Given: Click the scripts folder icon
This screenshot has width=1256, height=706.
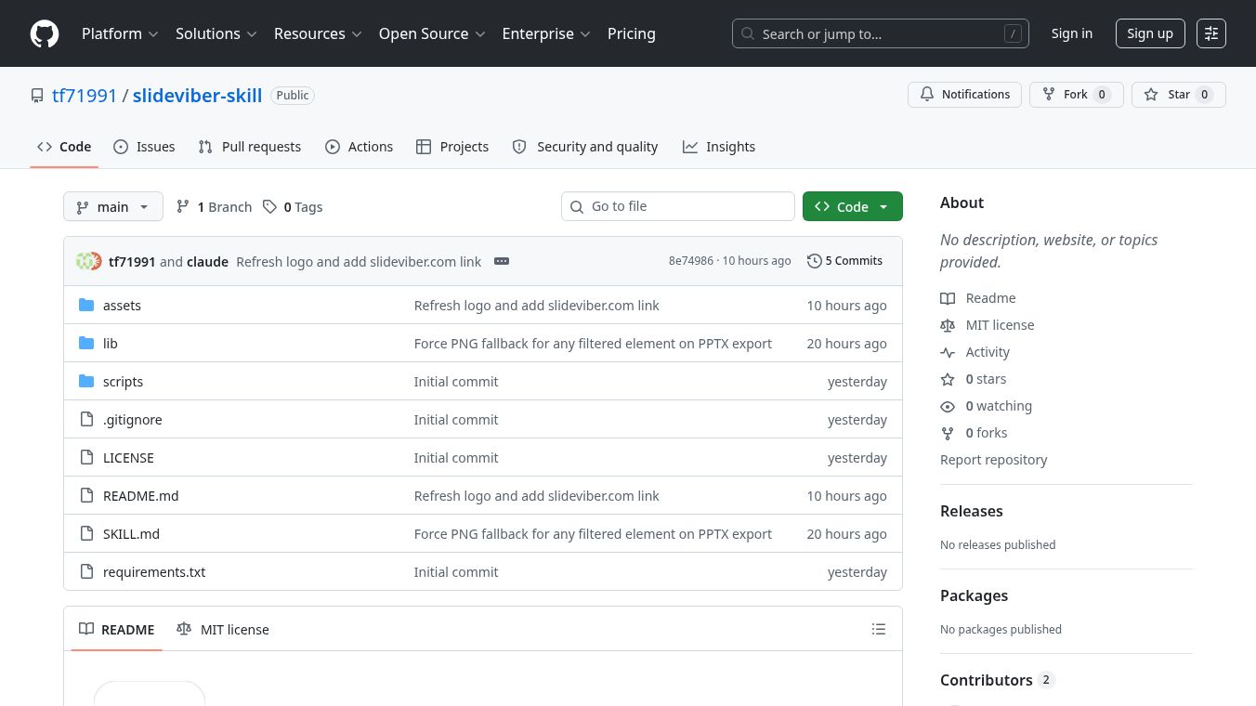Looking at the screenshot, I should [86, 381].
